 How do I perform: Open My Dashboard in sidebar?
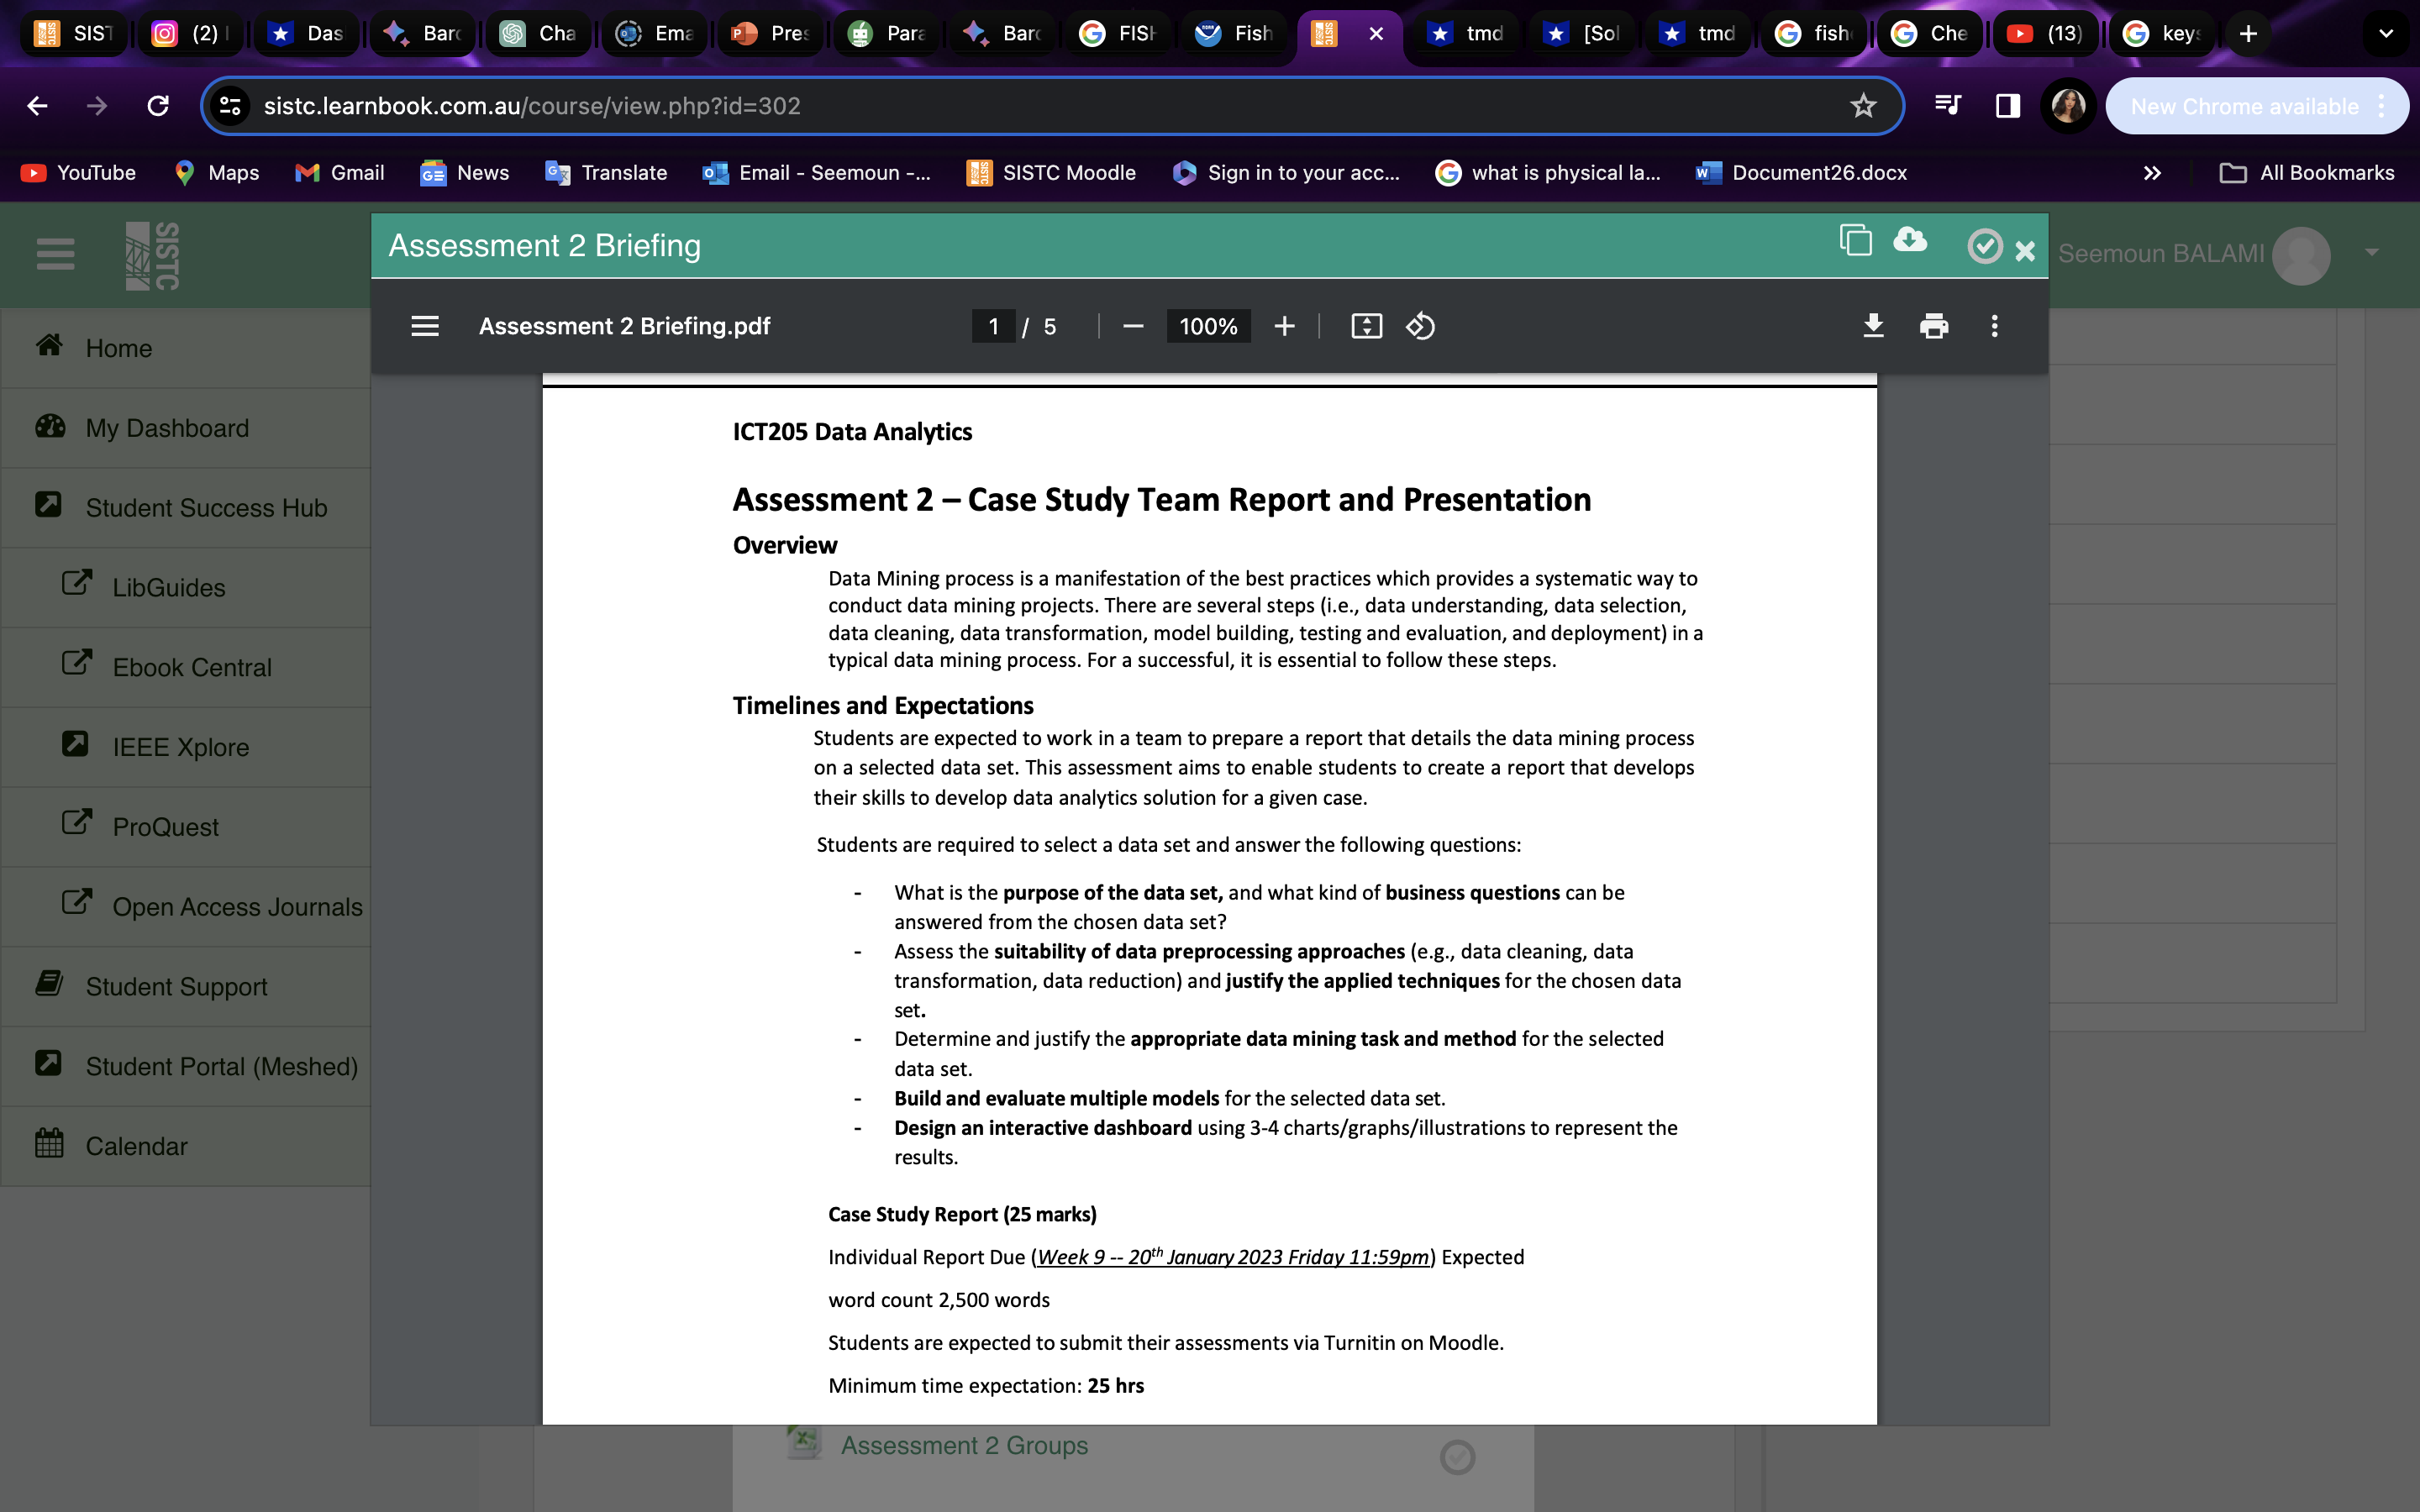tap(167, 428)
